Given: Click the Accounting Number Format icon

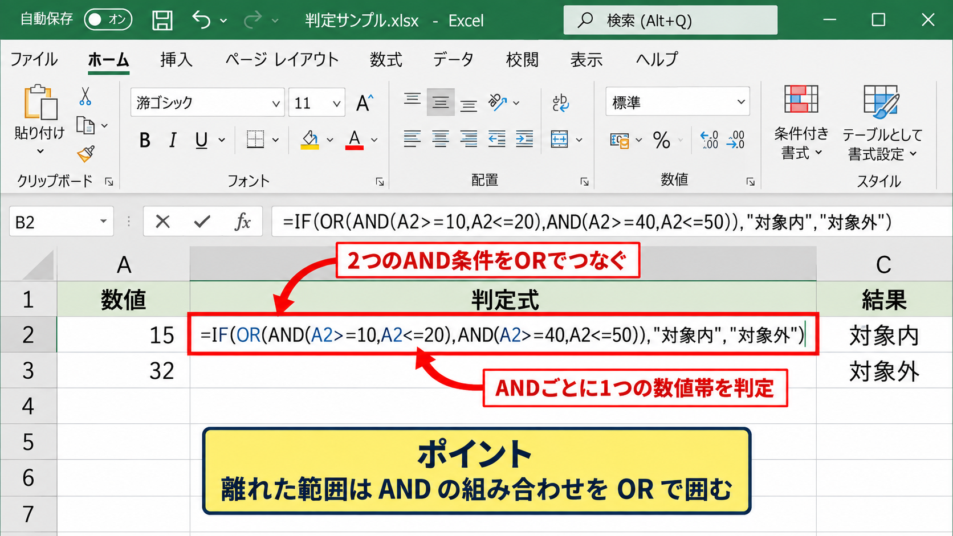Looking at the screenshot, I should (620, 140).
